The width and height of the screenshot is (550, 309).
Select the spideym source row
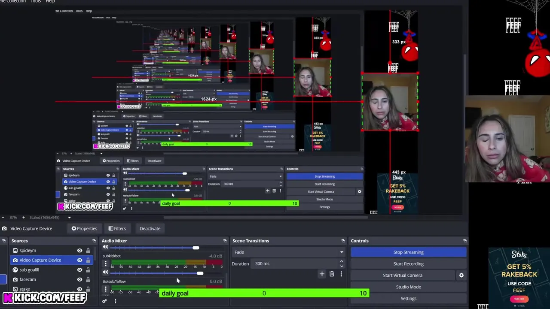click(52, 251)
